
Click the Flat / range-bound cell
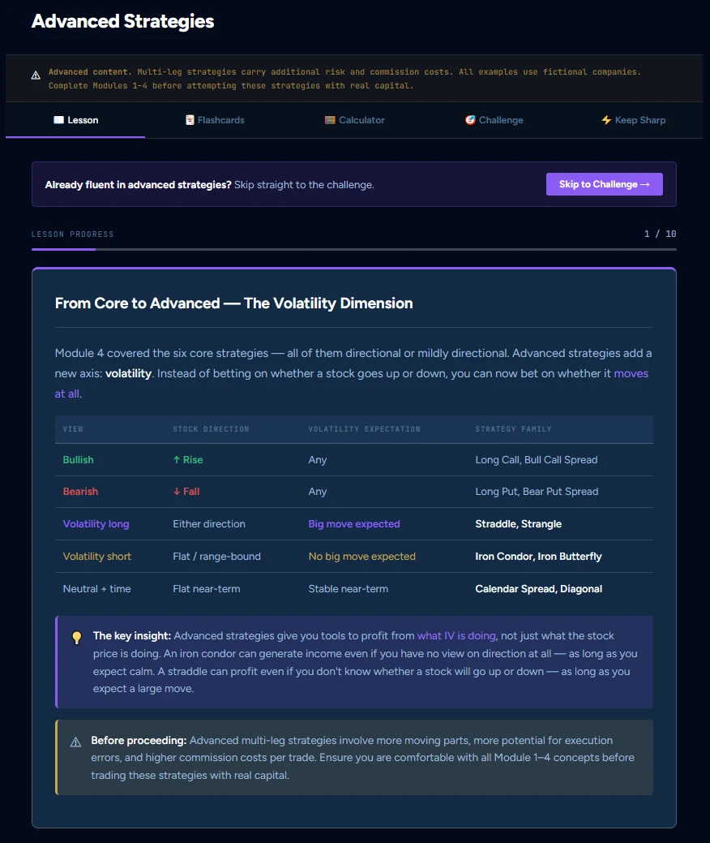(x=217, y=557)
